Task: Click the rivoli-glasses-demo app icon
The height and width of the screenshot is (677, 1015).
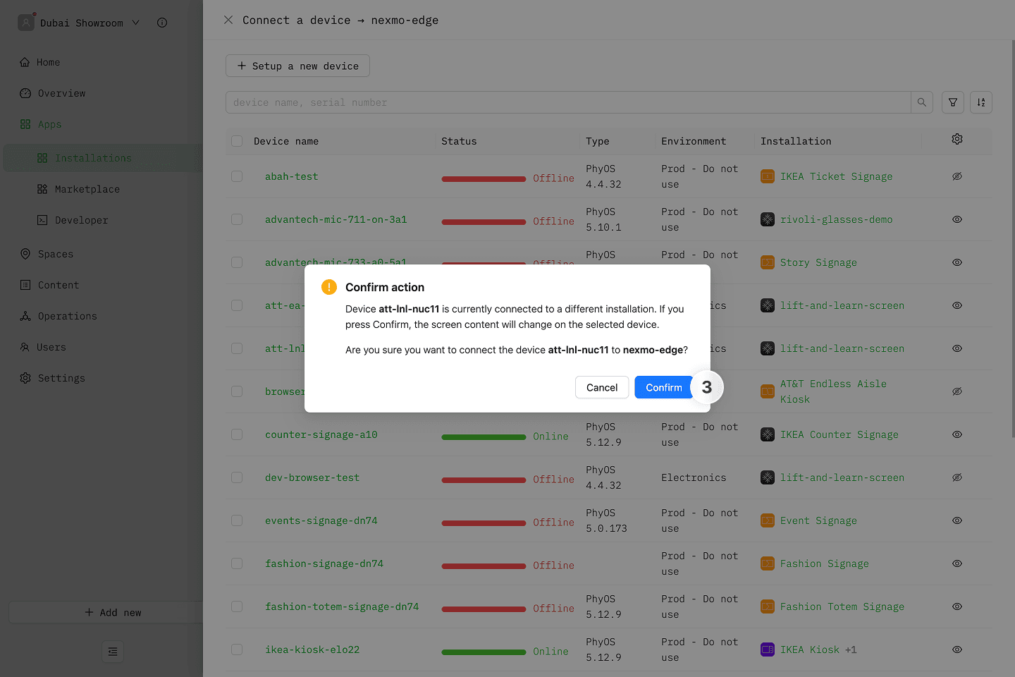Action: pyautogui.click(x=768, y=219)
